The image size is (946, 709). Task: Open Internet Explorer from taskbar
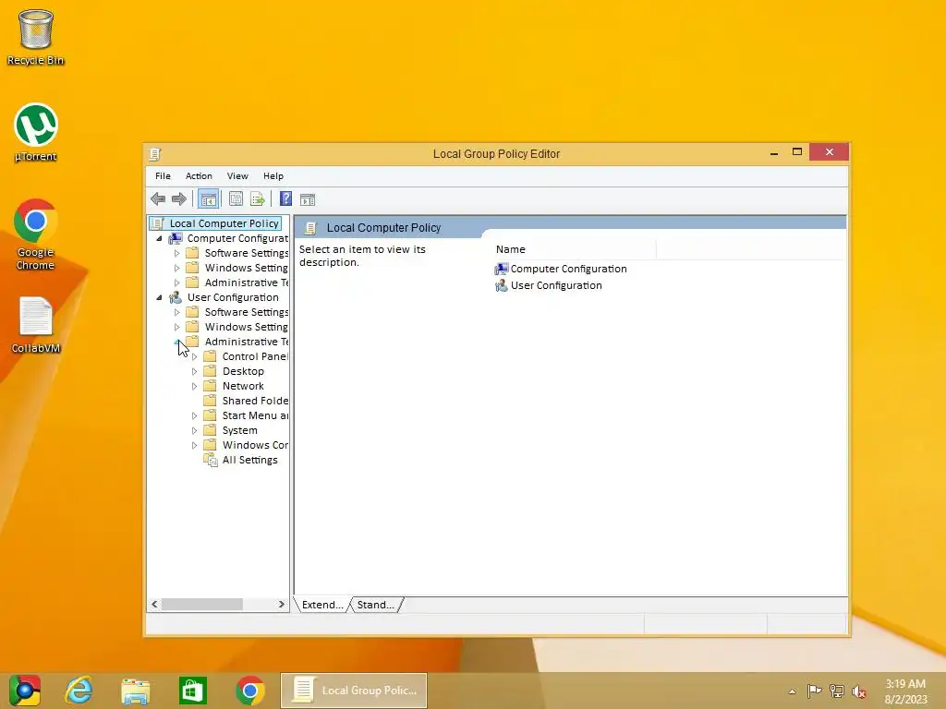tap(79, 691)
